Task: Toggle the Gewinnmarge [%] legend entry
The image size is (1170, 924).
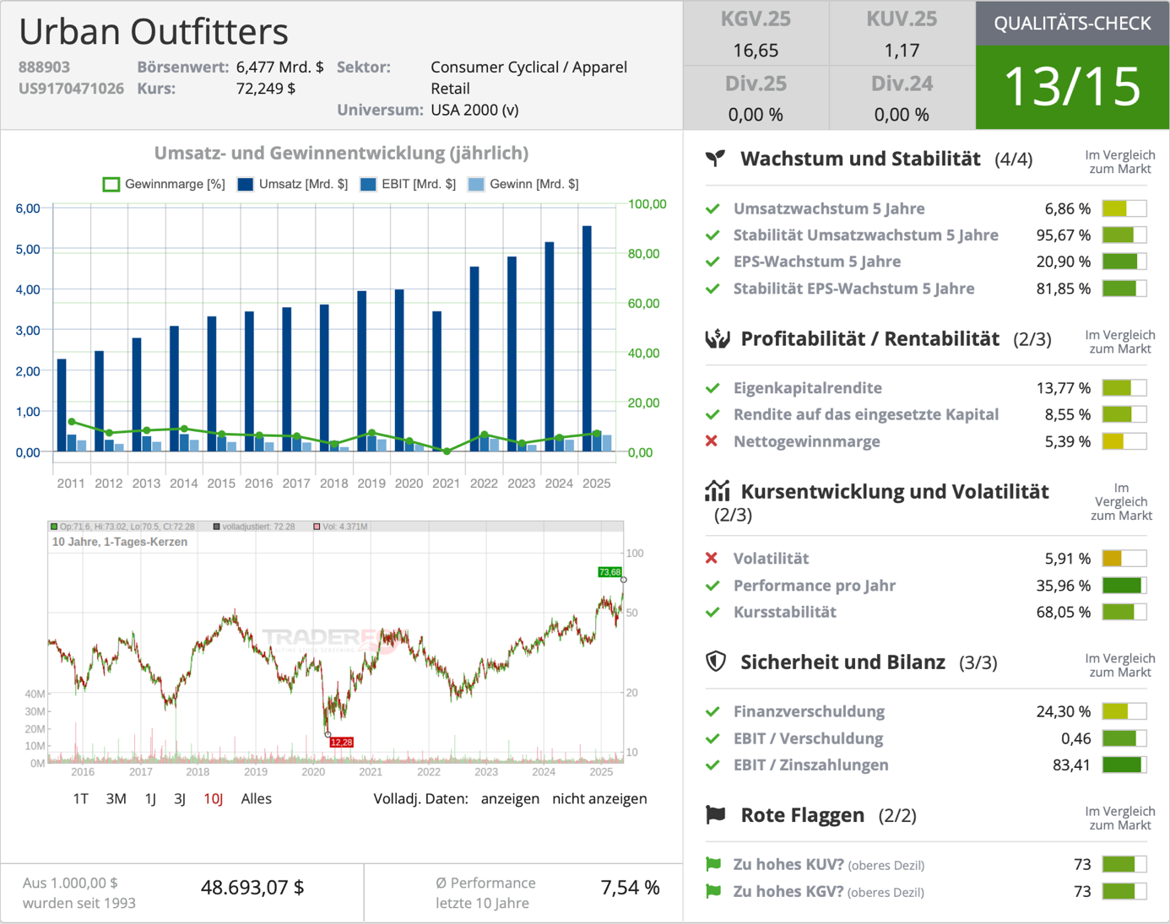Action: point(164,184)
